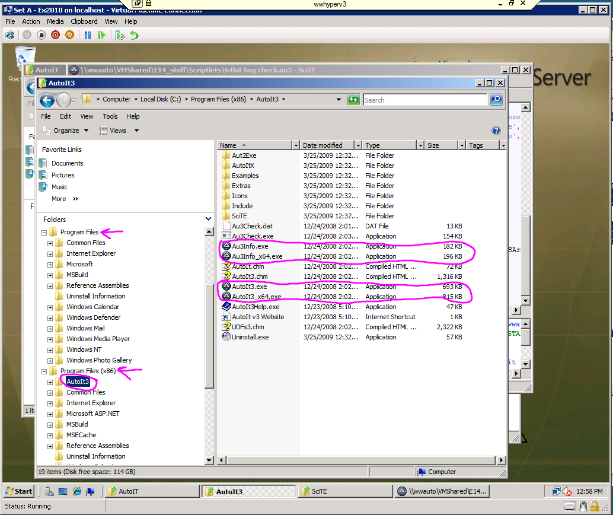Image resolution: width=613 pixels, height=515 pixels.
Task: Open the Type column filter dropdown
Action: point(421,145)
